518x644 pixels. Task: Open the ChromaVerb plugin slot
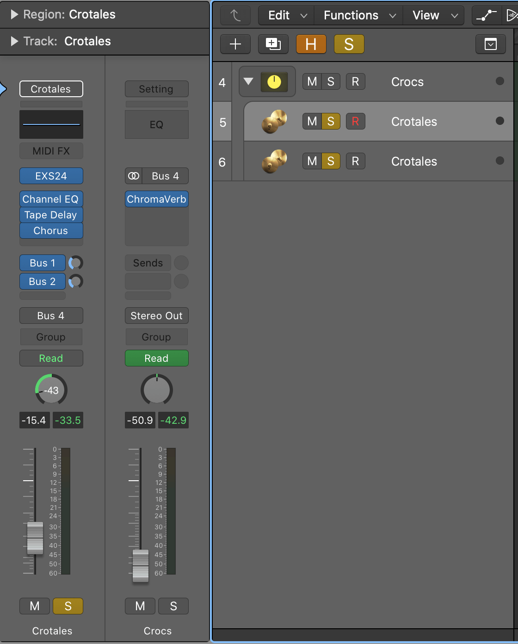pyautogui.click(x=156, y=199)
